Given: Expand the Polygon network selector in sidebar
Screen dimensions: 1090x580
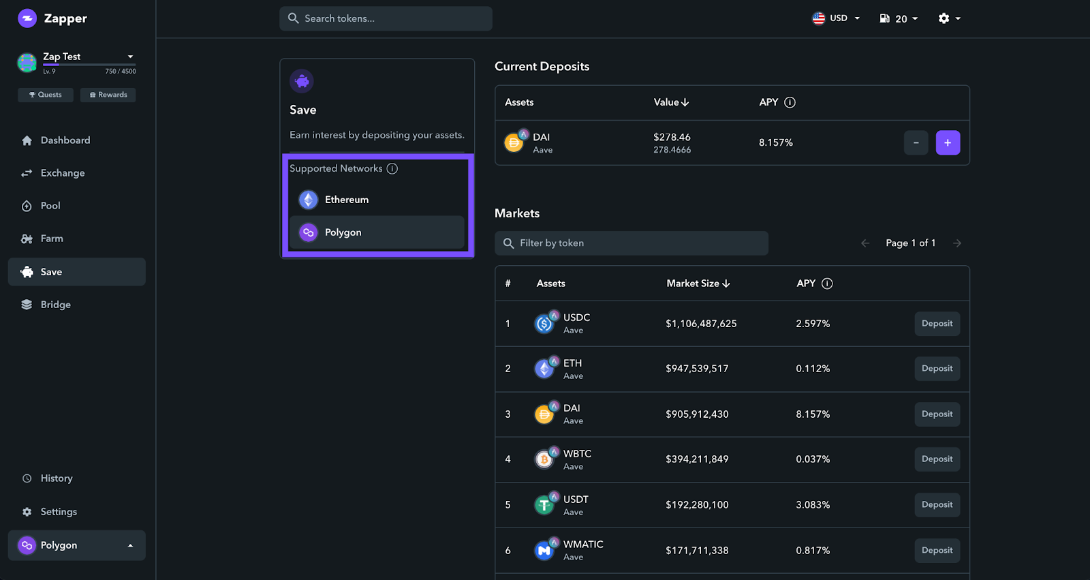Looking at the screenshot, I should [77, 545].
